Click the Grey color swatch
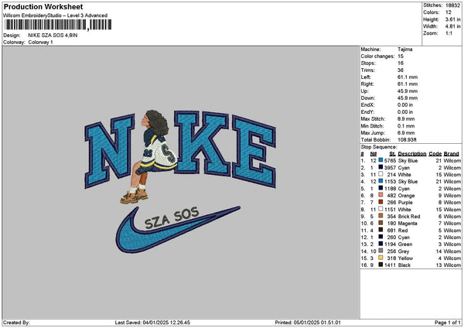This screenshot has height=328, width=464. [x=380, y=251]
